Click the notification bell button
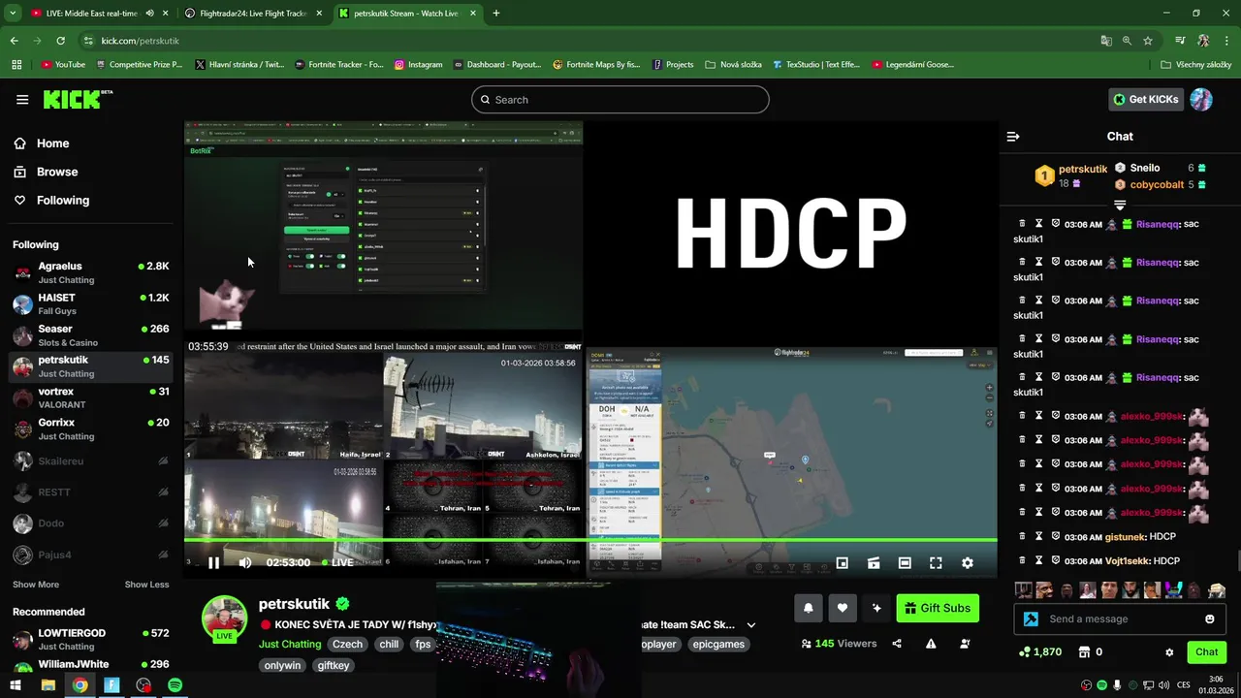1241x698 pixels. coord(809,608)
